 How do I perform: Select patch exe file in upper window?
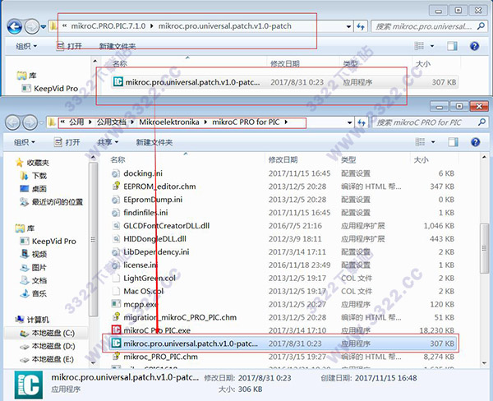(x=284, y=82)
